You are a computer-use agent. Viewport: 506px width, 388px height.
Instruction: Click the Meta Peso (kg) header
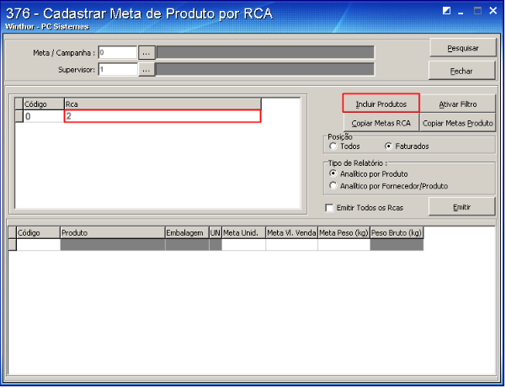[344, 232]
